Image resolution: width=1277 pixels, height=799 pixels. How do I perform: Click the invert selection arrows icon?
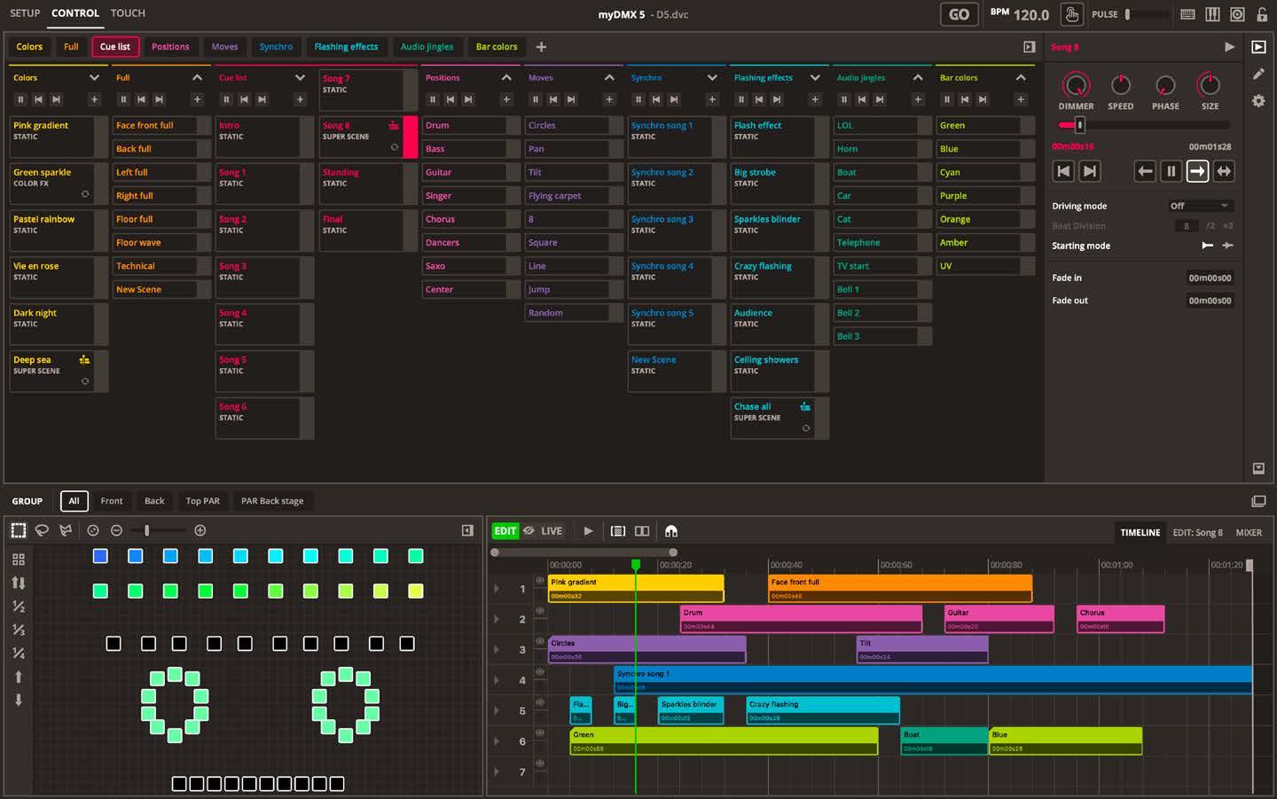click(19, 583)
